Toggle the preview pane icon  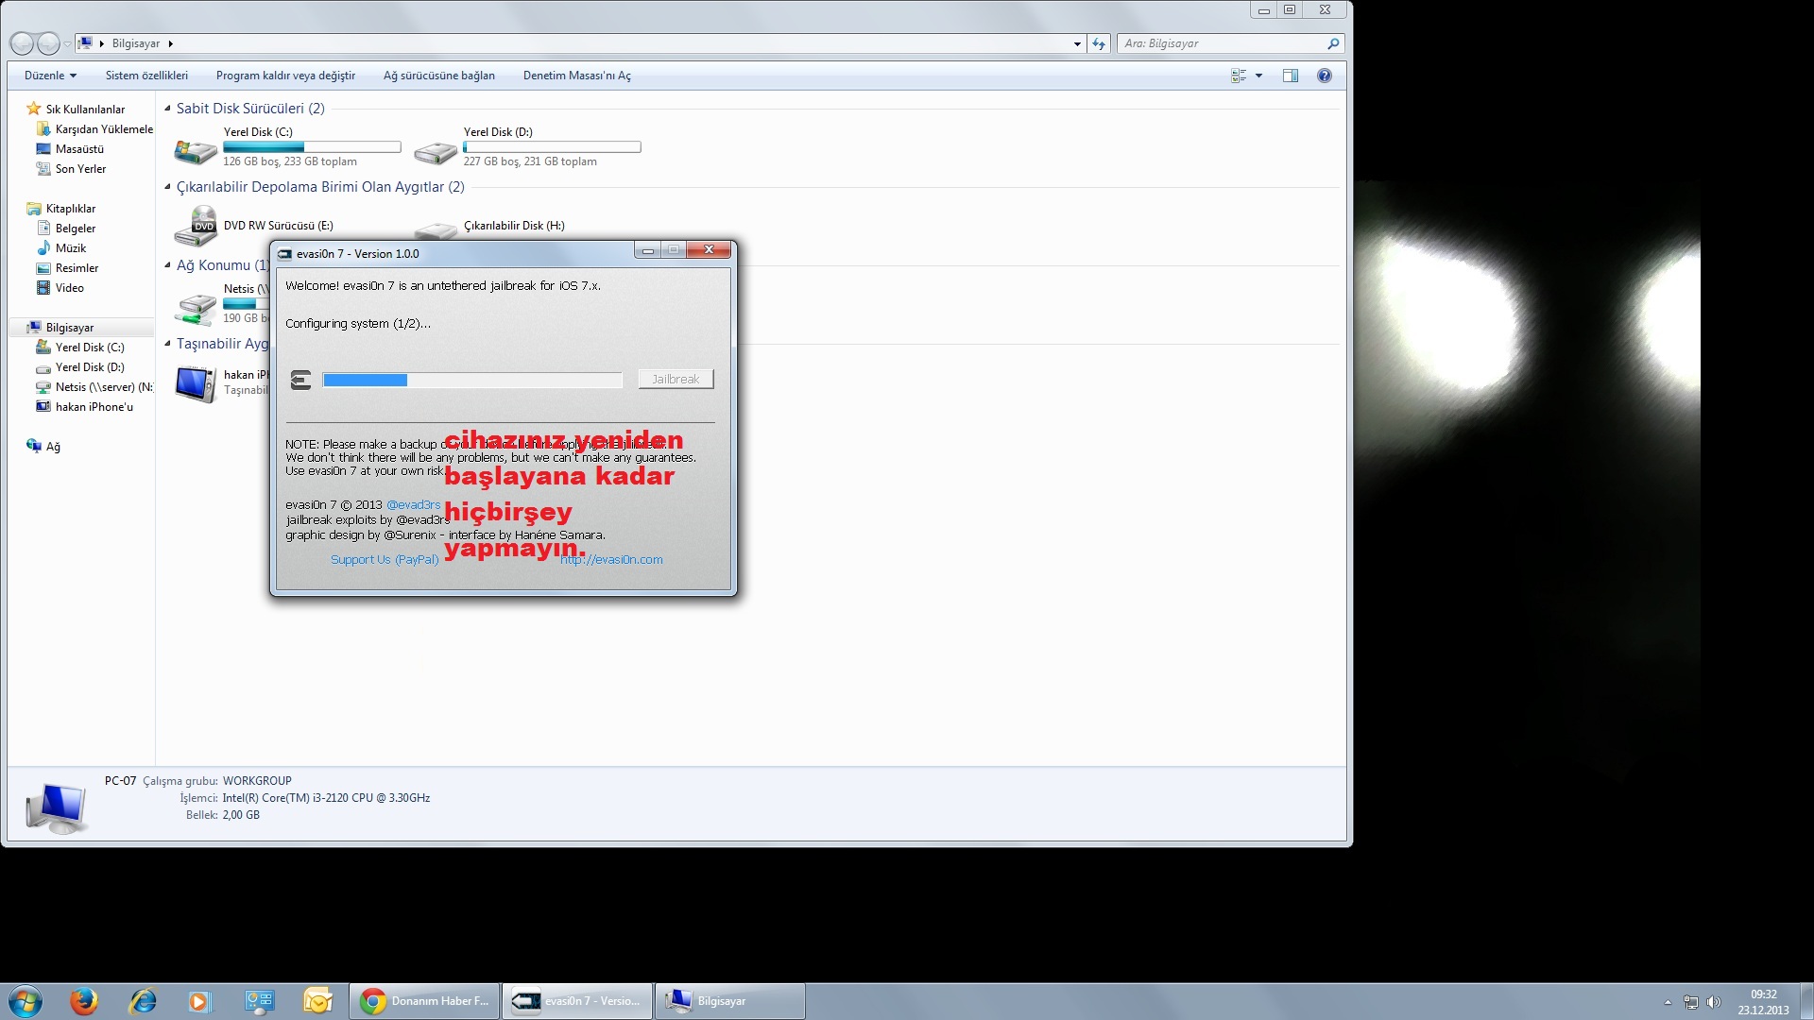(x=1290, y=76)
